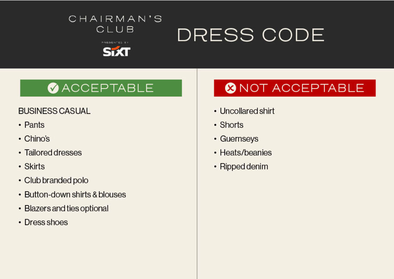Screen dimensions: 394x279
Task: Click the BUSINESS CASUAL heading
Action: [x=54, y=111]
